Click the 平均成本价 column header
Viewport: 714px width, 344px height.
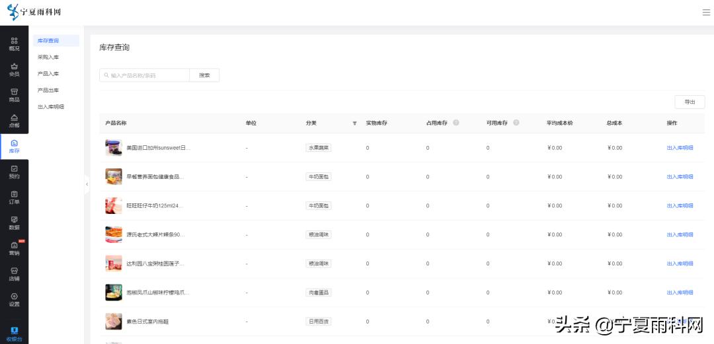pos(560,123)
